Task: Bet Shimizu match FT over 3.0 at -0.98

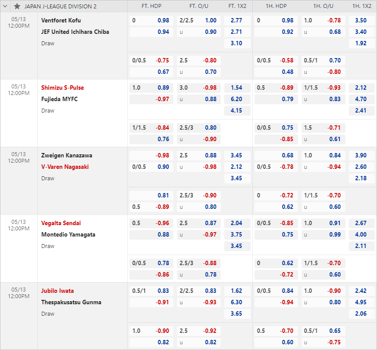Action: tap(199, 87)
